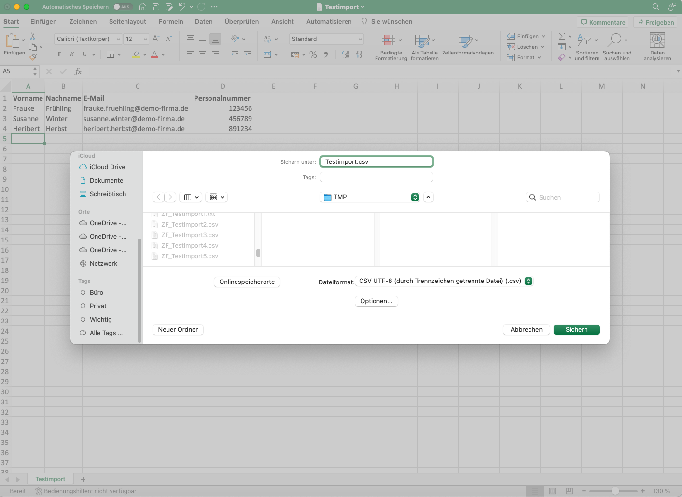The height and width of the screenshot is (497, 682).
Task: Open the TMP folder location popup
Action: (x=369, y=197)
